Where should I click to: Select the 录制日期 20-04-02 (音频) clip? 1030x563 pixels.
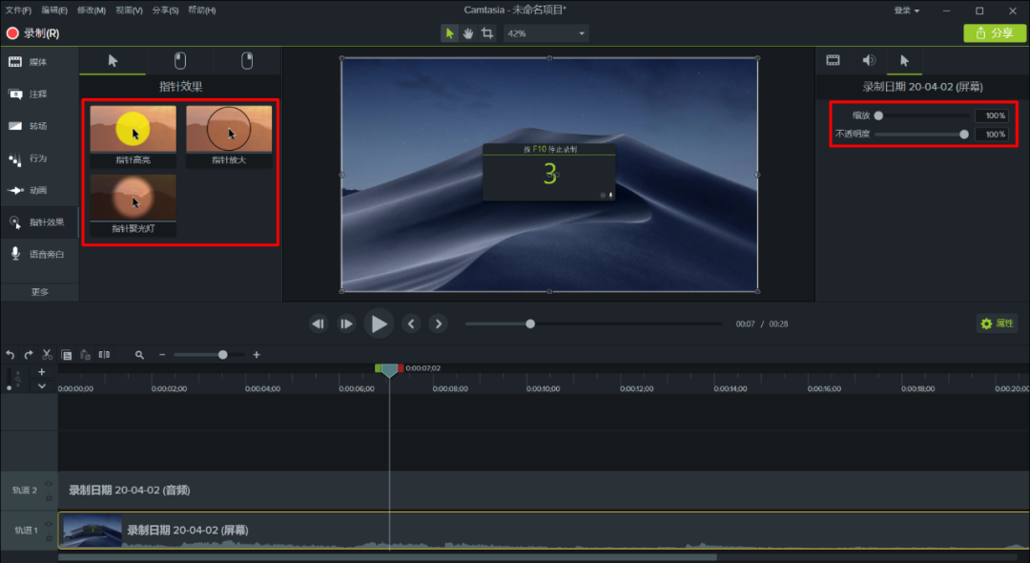544,490
